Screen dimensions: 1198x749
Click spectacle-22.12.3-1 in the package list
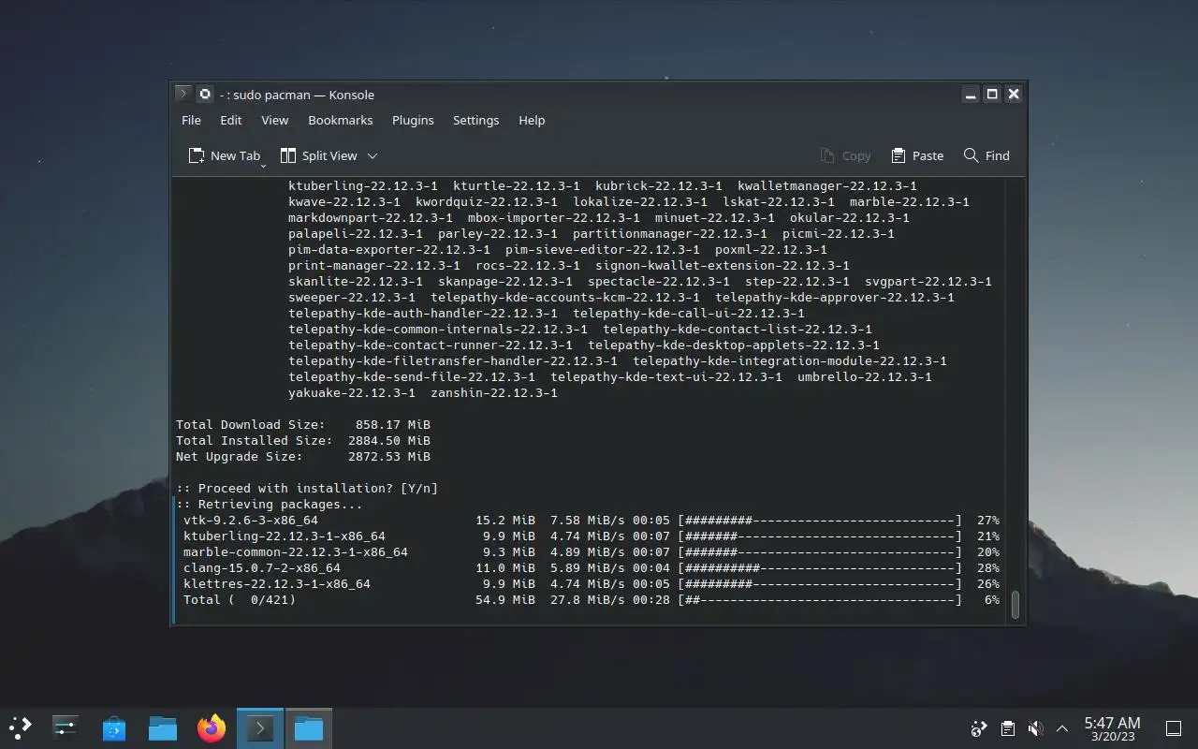point(659,281)
